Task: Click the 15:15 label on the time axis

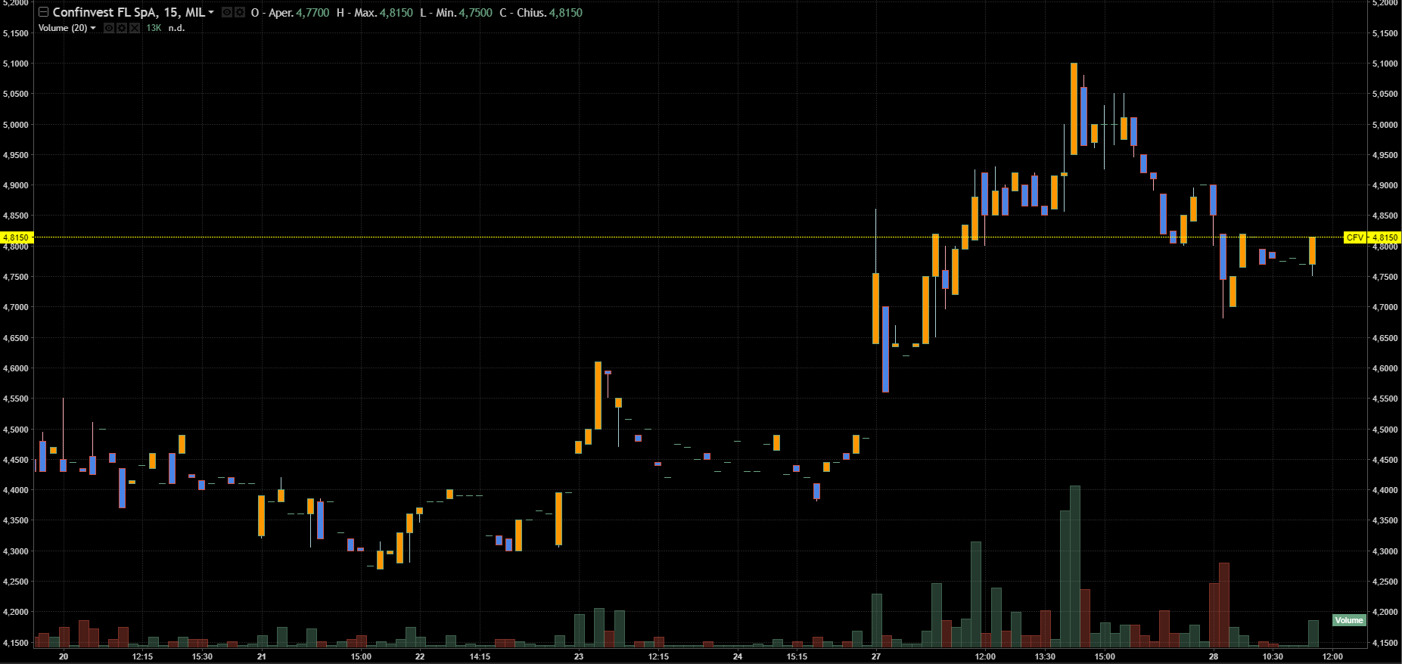Action: (797, 656)
